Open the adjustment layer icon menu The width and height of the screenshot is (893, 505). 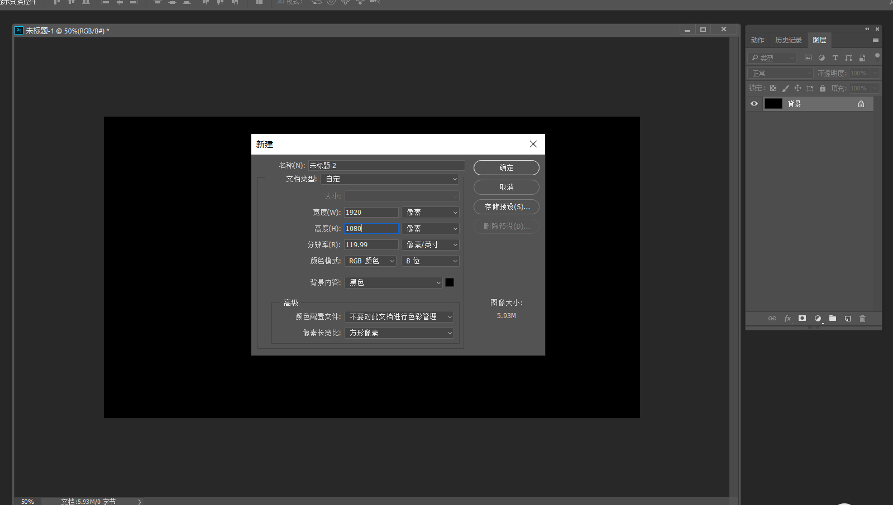pos(818,318)
